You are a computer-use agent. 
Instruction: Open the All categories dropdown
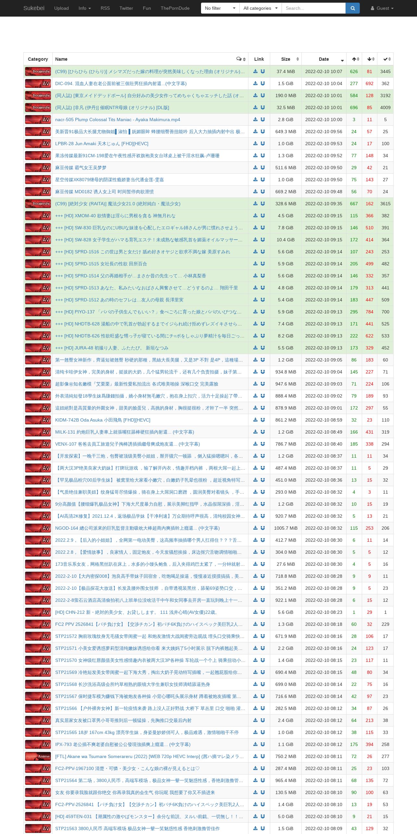[260, 8]
